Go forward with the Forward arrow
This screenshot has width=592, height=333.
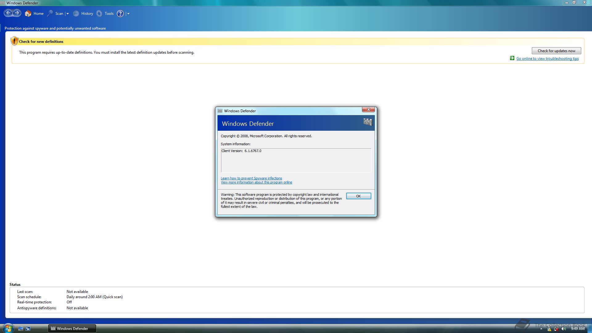[17, 13]
